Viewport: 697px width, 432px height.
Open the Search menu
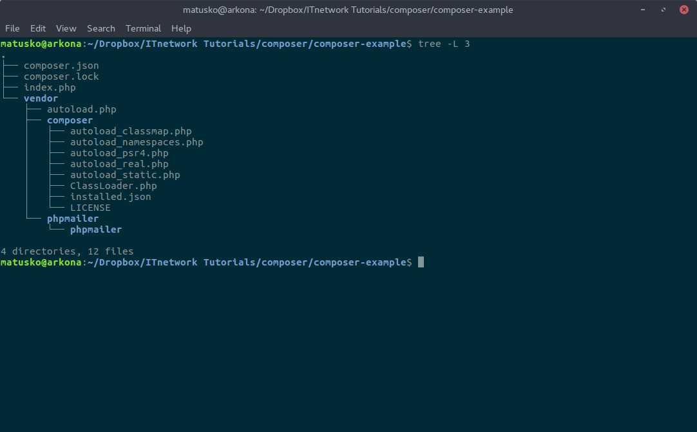point(100,28)
